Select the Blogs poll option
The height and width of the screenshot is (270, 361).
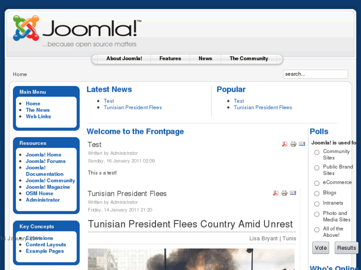[x=317, y=194]
